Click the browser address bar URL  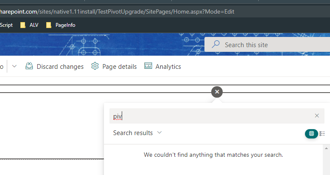[x=117, y=11]
